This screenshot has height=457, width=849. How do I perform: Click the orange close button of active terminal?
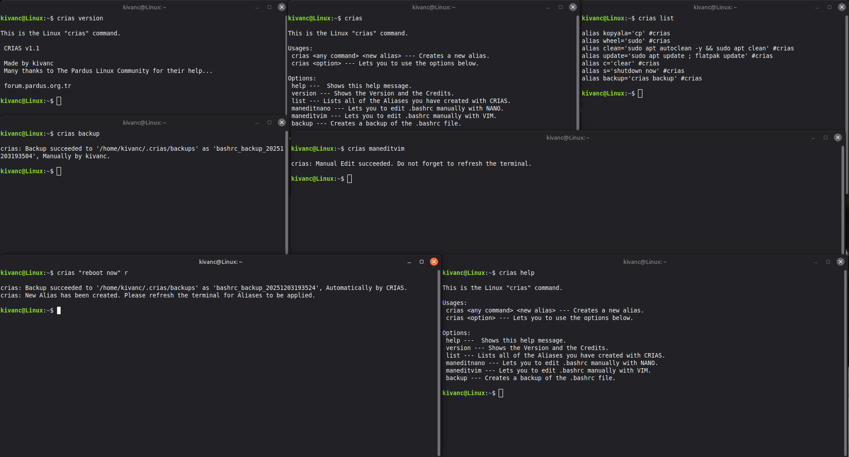coord(434,262)
